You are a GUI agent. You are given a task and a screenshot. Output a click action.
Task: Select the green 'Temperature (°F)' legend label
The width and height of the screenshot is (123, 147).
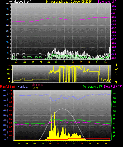coord(93,87)
